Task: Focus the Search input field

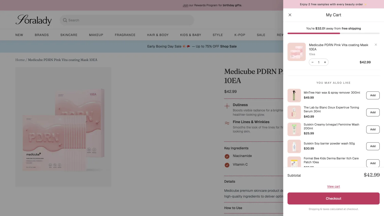Action: click(x=127, y=20)
